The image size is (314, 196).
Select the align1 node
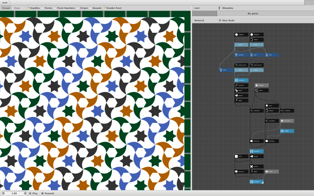241,100
